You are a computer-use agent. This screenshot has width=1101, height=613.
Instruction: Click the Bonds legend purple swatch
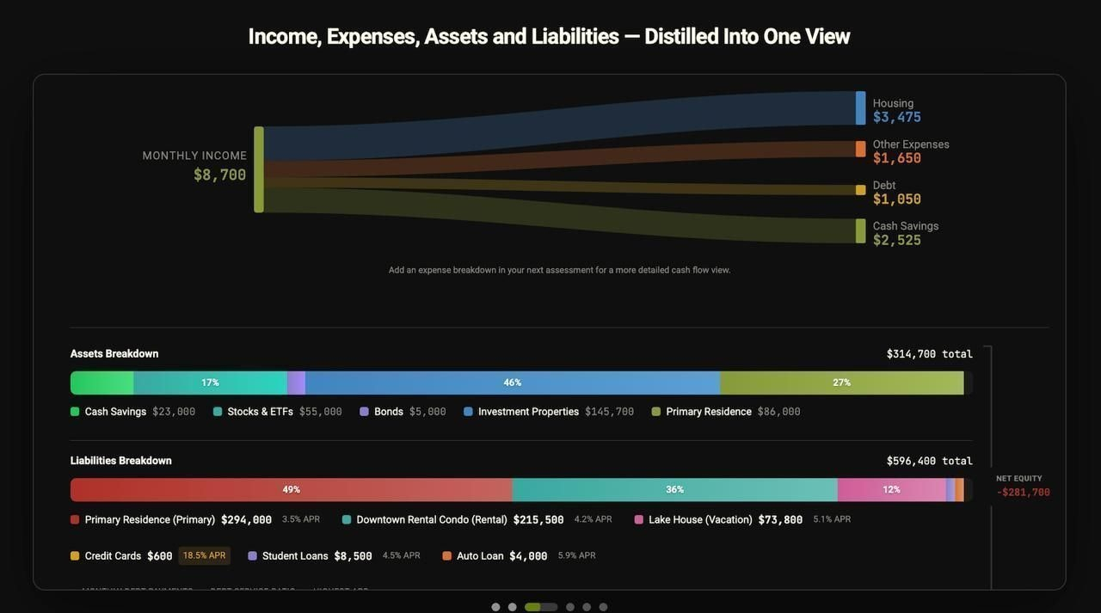pos(364,412)
